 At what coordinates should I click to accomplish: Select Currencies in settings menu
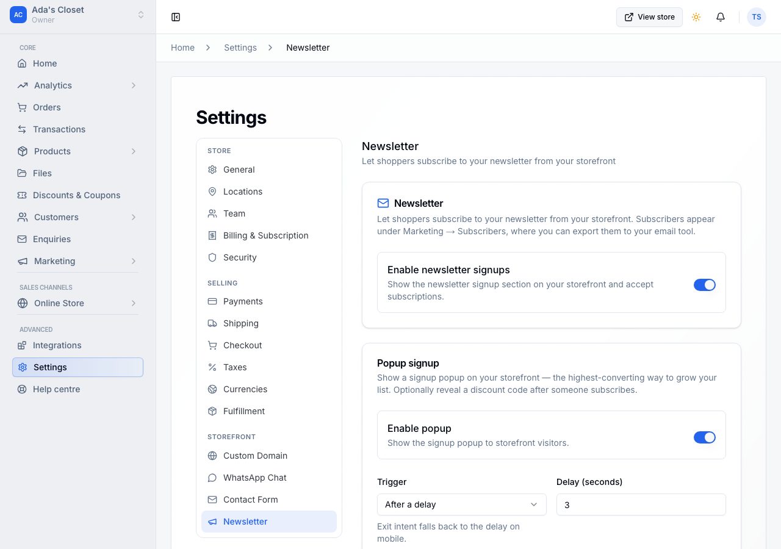click(269, 389)
